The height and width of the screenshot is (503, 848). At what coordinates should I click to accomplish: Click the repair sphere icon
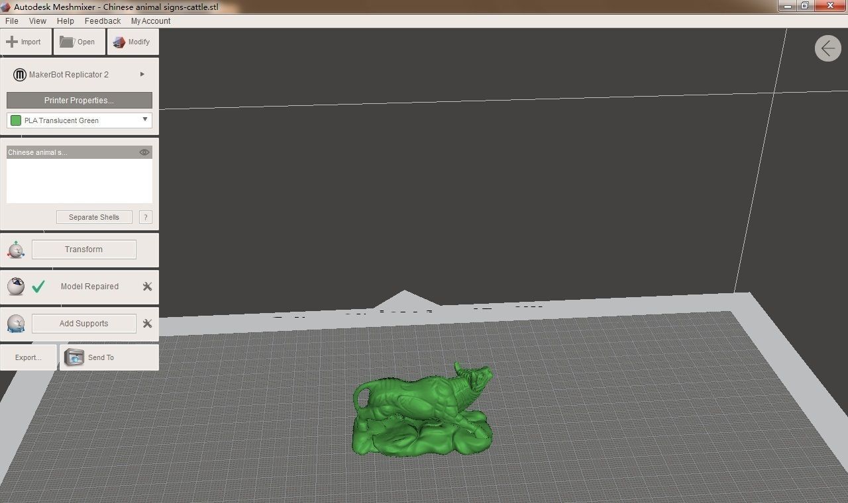coord(16,287)
